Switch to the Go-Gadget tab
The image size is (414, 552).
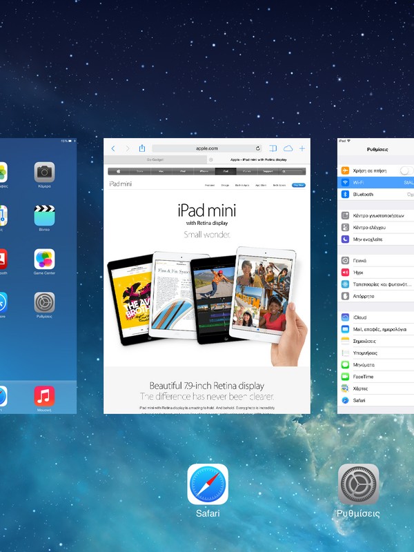[x=155, y=160]
